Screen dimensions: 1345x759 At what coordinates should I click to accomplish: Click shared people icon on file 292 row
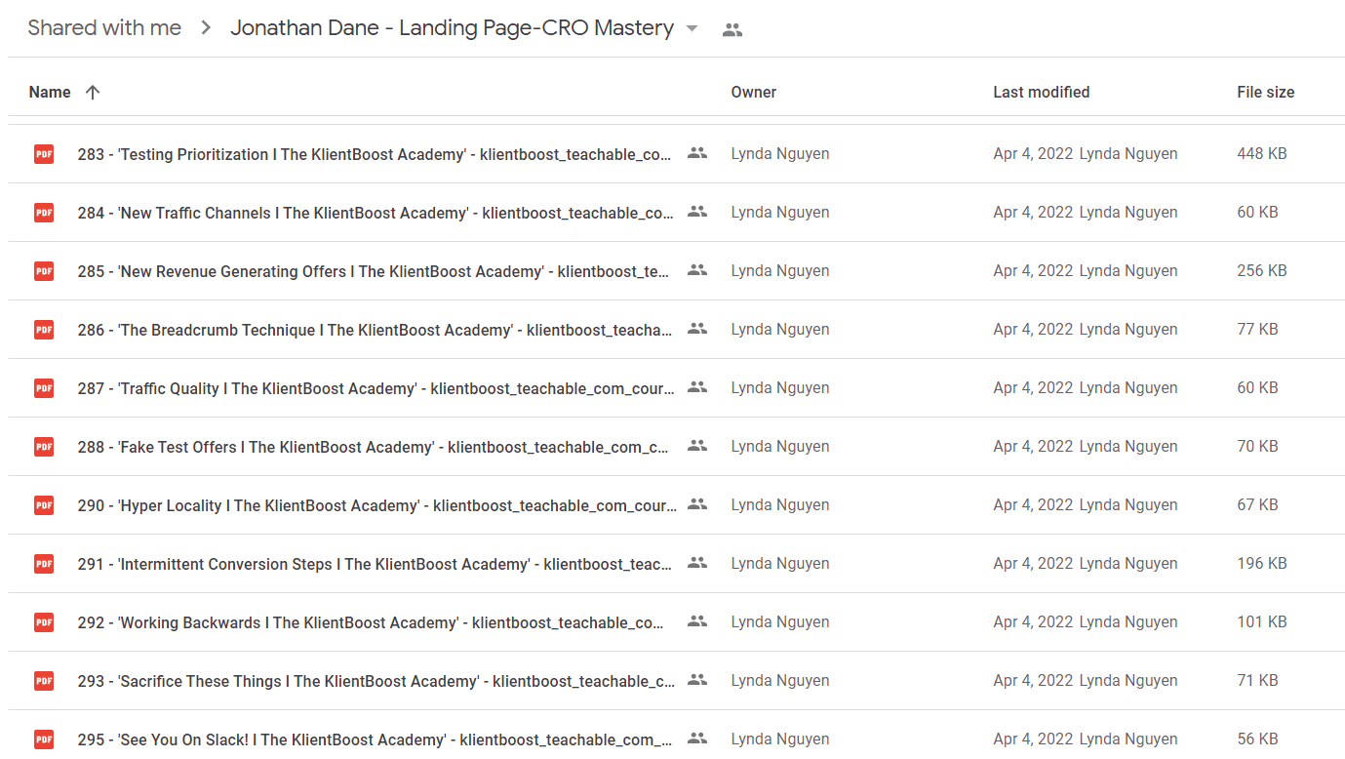[696, 621]
